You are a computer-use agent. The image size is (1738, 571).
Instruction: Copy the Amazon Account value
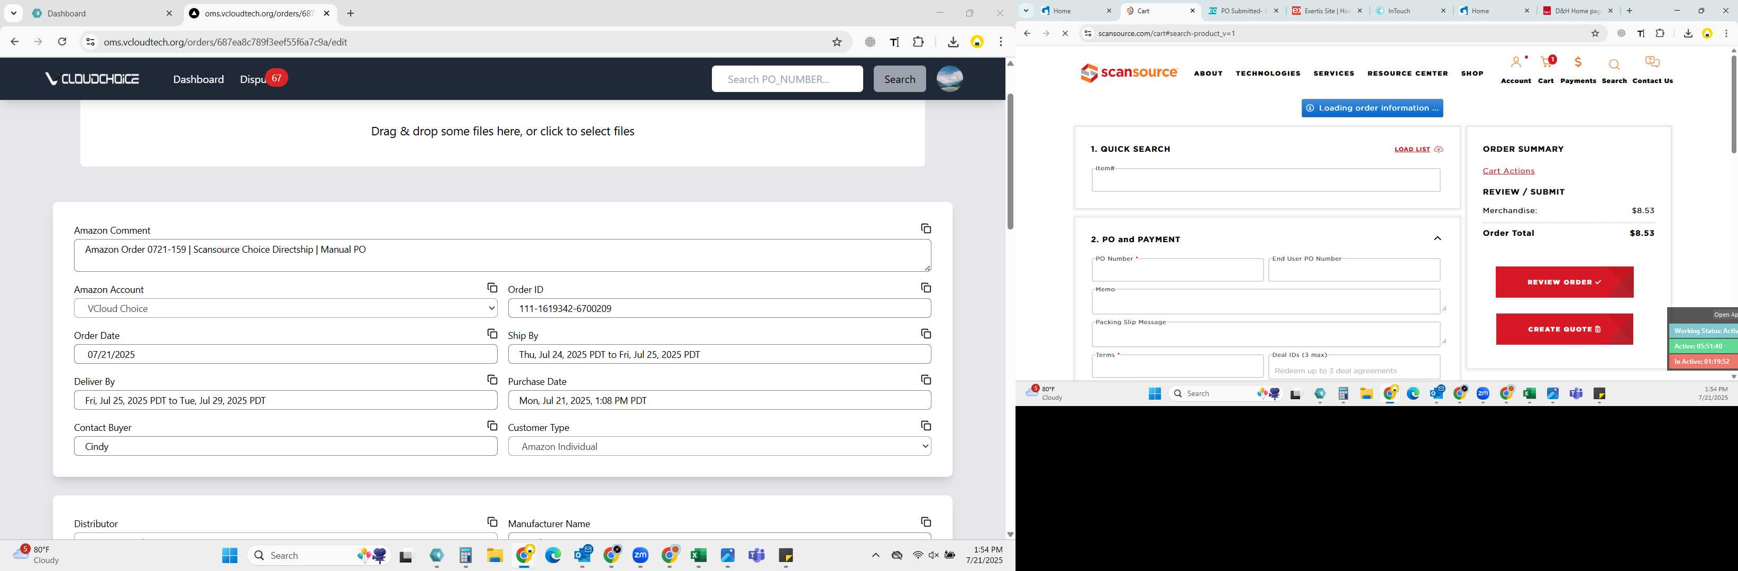point(492,288)
